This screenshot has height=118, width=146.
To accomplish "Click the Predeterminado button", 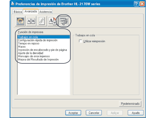I will point(130,104).
